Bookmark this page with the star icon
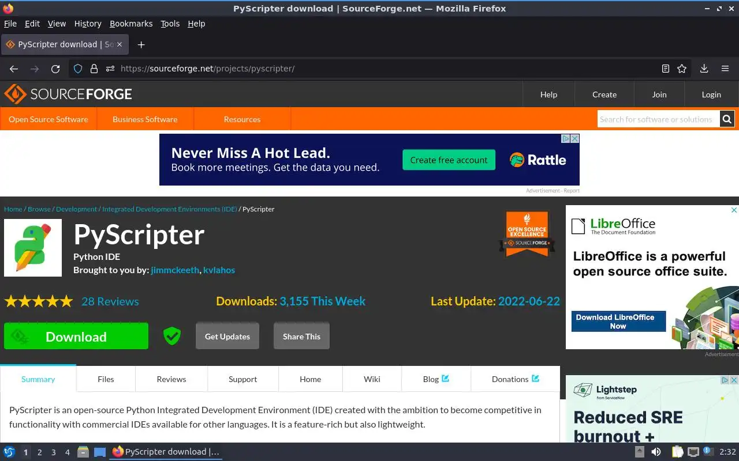The width and height of the screenshot is (739, 461). pyautogui.click(x=682, y=69)
